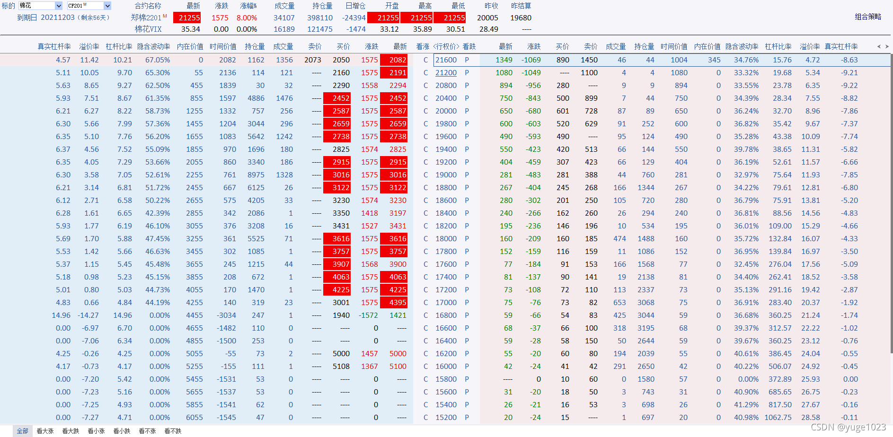
Task: Click put implied volatility 34.76% in 21600 row
Action: point(746,60)
